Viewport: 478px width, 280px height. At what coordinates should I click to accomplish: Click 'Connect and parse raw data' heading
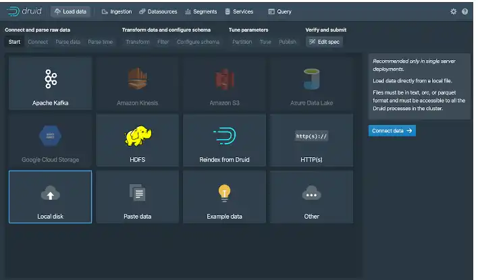[38, 30]
